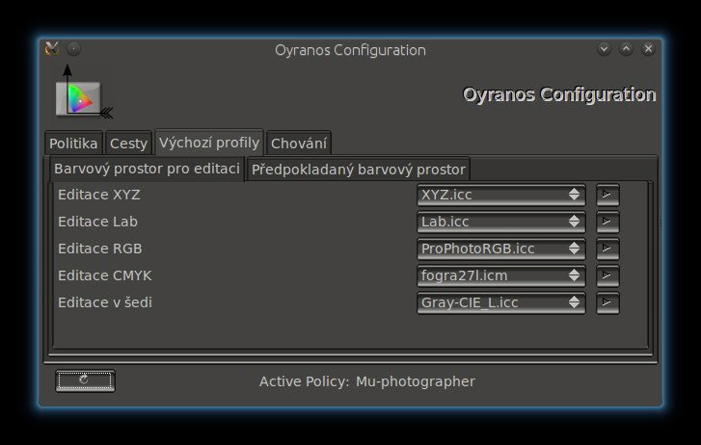Click the arrow button next to fogra27l.icm
Screen dimensions: 701x445
click(x=607, y=275)
